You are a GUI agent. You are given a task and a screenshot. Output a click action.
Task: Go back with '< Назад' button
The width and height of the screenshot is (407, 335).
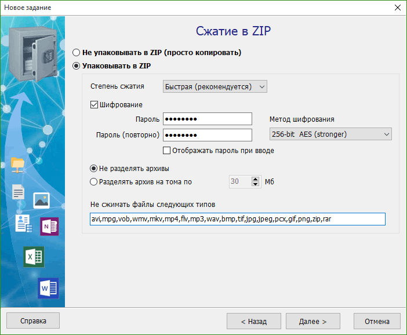(254, 321)
